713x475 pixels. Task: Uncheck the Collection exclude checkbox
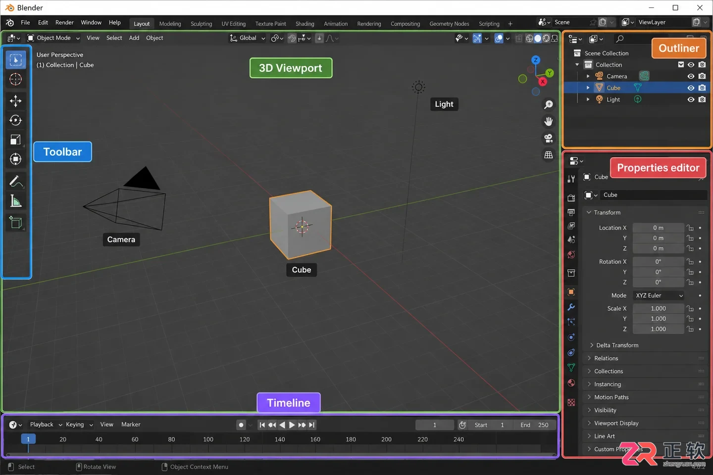tap(681, 65)
